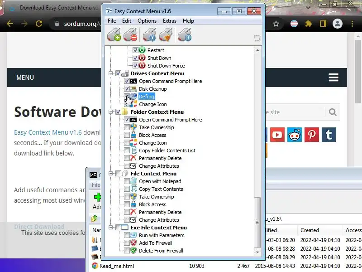The width and height of the screenshot is (362, 272).
Task: Collapse the Folder Context Menu tree node
Action: 110,112
